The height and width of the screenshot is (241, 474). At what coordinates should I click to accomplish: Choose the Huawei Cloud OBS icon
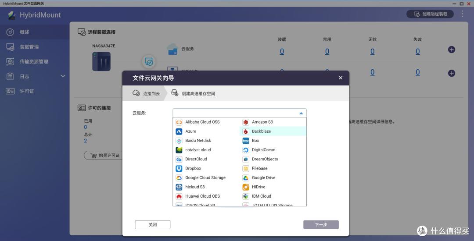click(x=179, y=196)
